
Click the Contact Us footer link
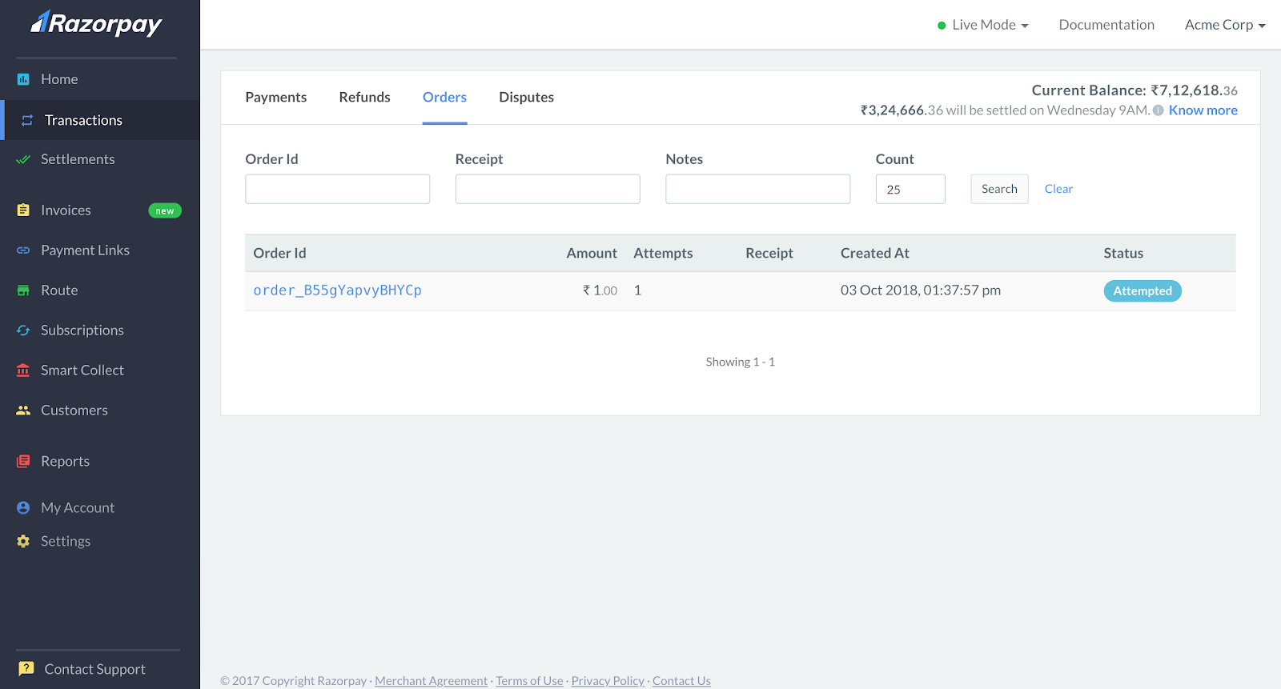[x=681, y=680]
